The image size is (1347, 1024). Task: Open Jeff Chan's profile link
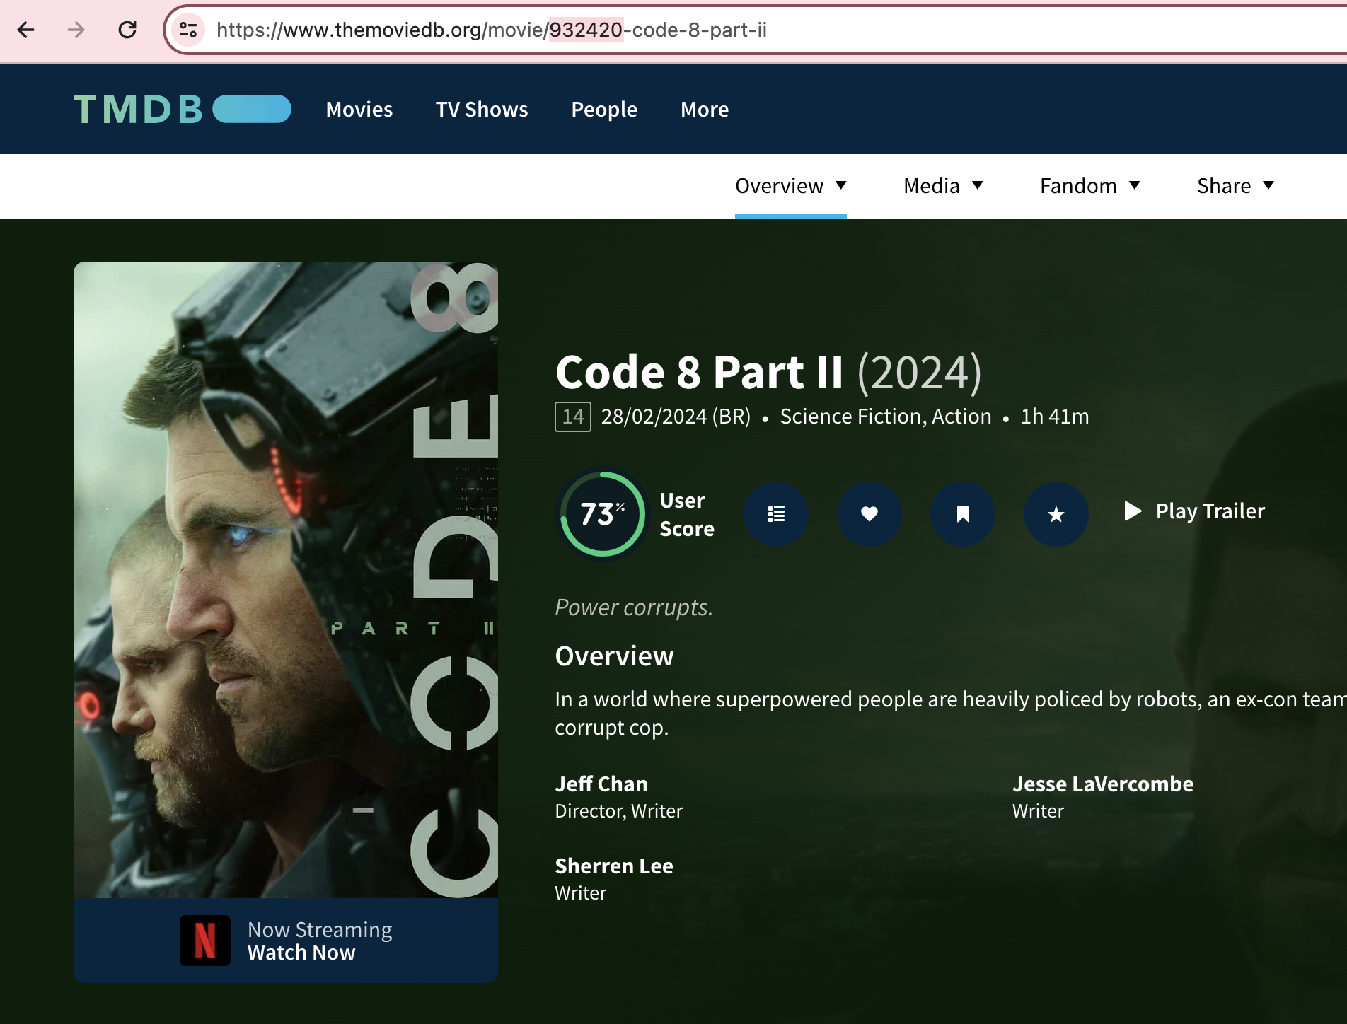pos(601,784)
